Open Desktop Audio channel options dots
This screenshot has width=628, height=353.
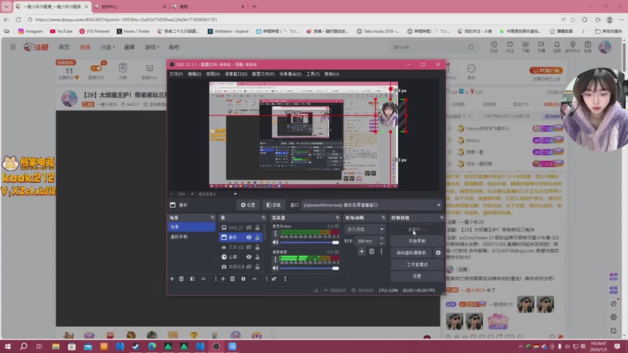point(276,260)
